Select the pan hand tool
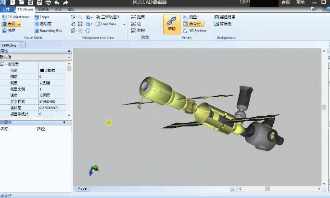 [x=87, y=31]
